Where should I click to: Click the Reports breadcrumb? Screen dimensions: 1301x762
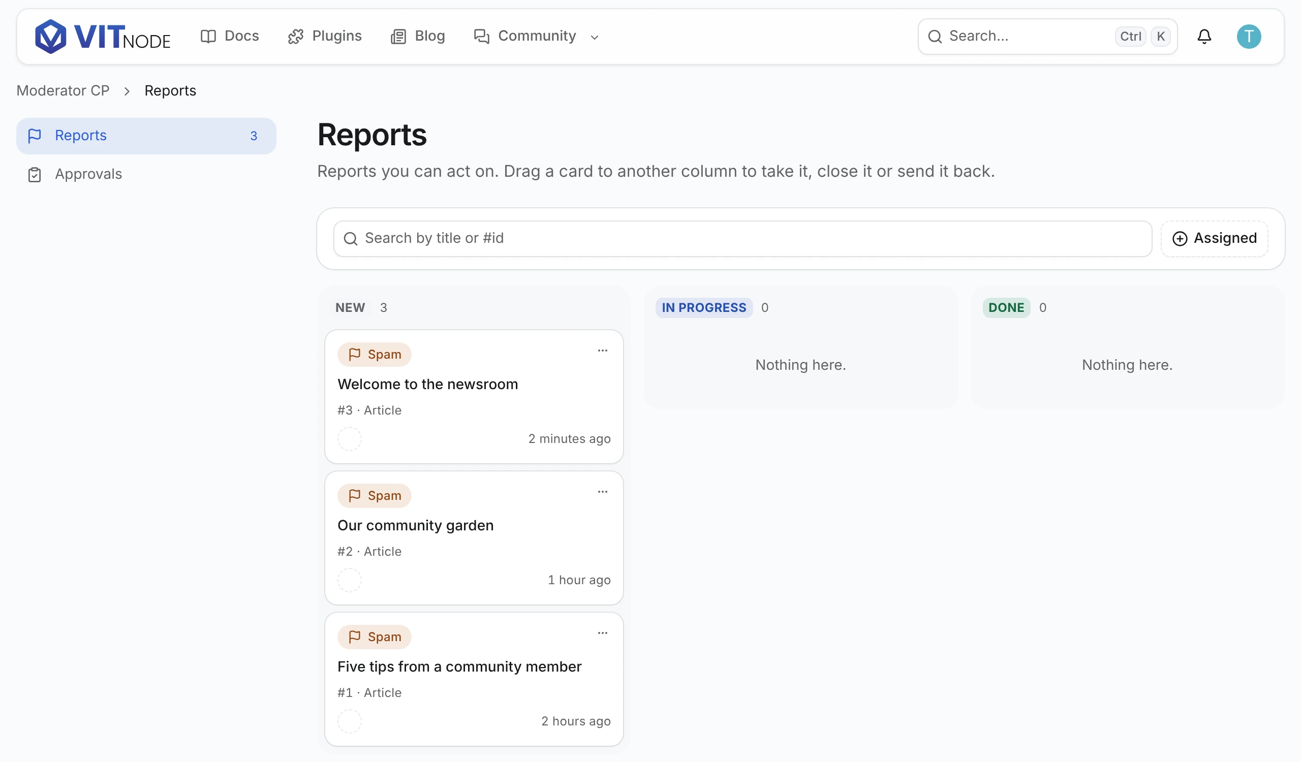click(x=170, y=91)
